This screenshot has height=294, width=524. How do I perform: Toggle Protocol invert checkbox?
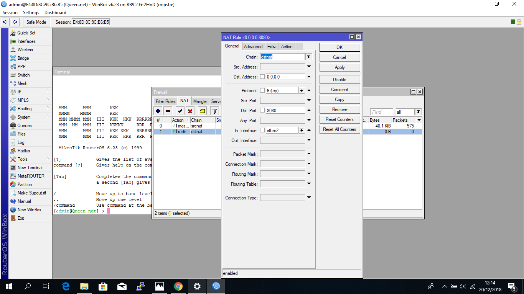[x=262, y=91]
